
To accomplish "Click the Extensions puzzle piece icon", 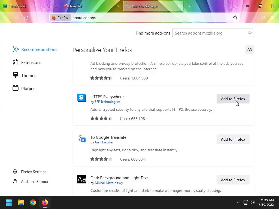I will (x=16, y=62).
